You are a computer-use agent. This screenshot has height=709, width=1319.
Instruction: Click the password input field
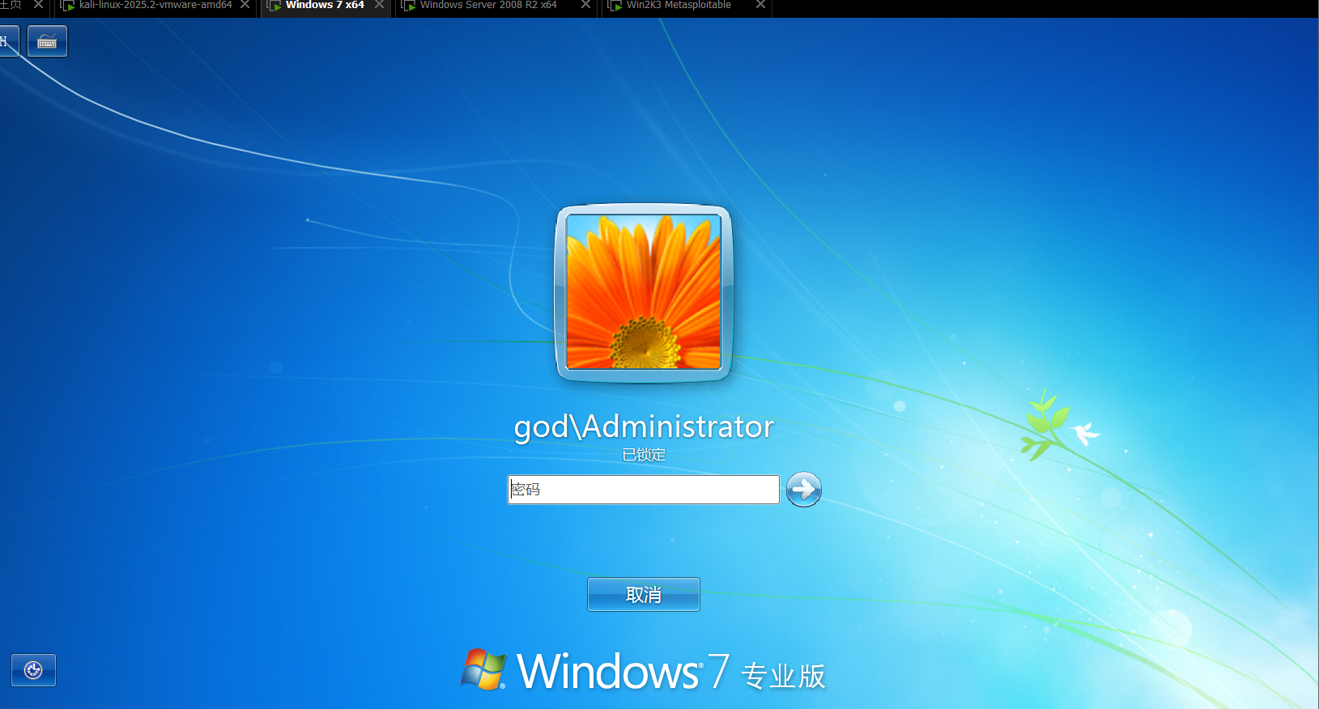point(643,490)
